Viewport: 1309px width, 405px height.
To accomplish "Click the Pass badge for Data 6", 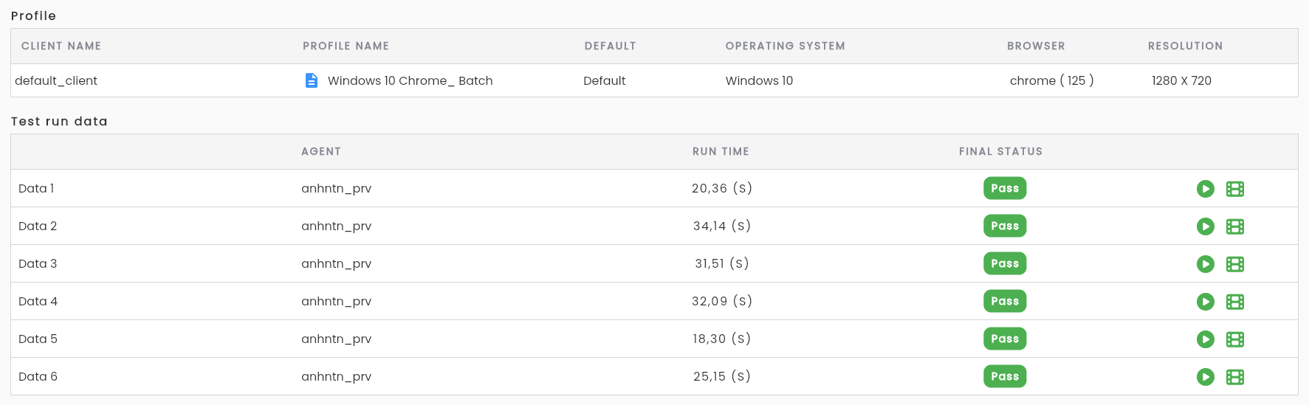I will click(1005, 376).
